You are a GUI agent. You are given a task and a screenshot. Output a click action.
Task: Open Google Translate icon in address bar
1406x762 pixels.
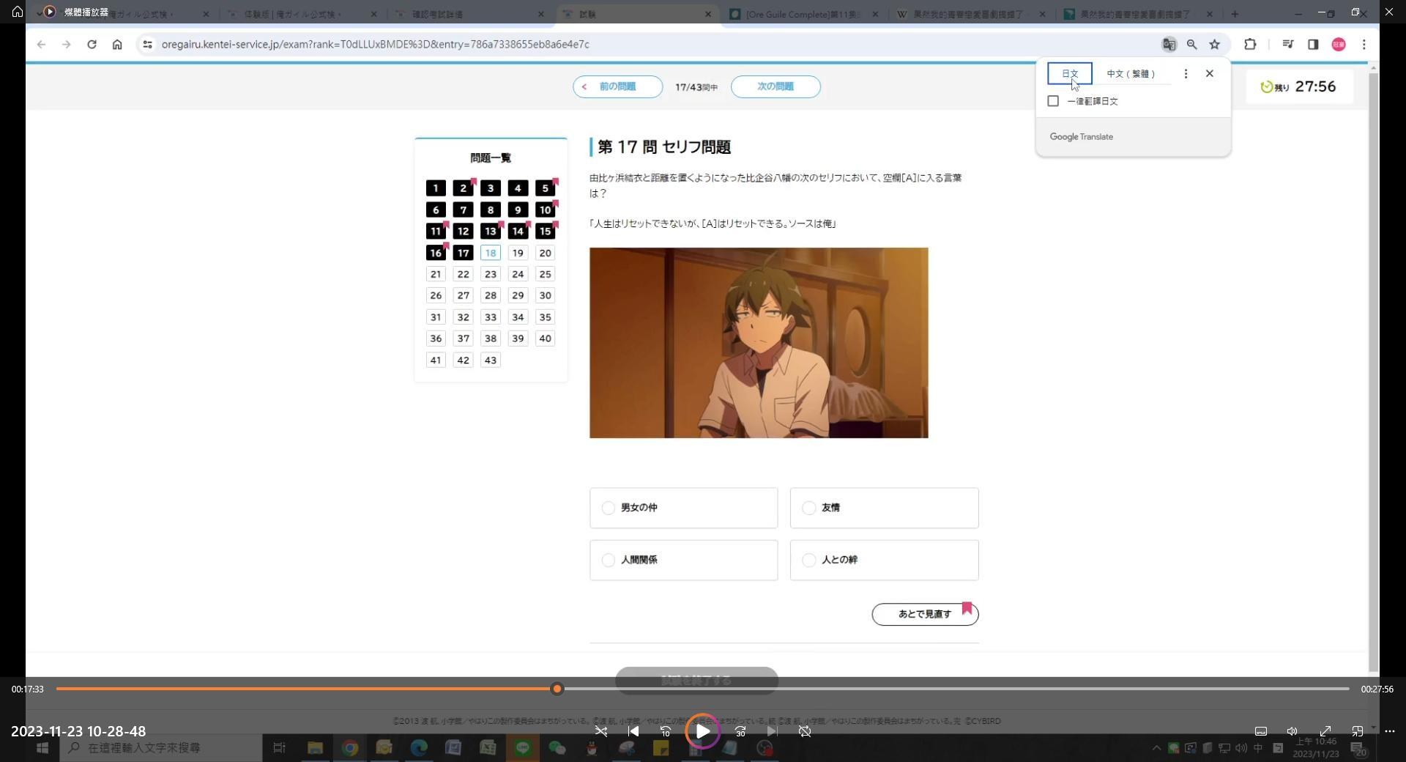1169,45
